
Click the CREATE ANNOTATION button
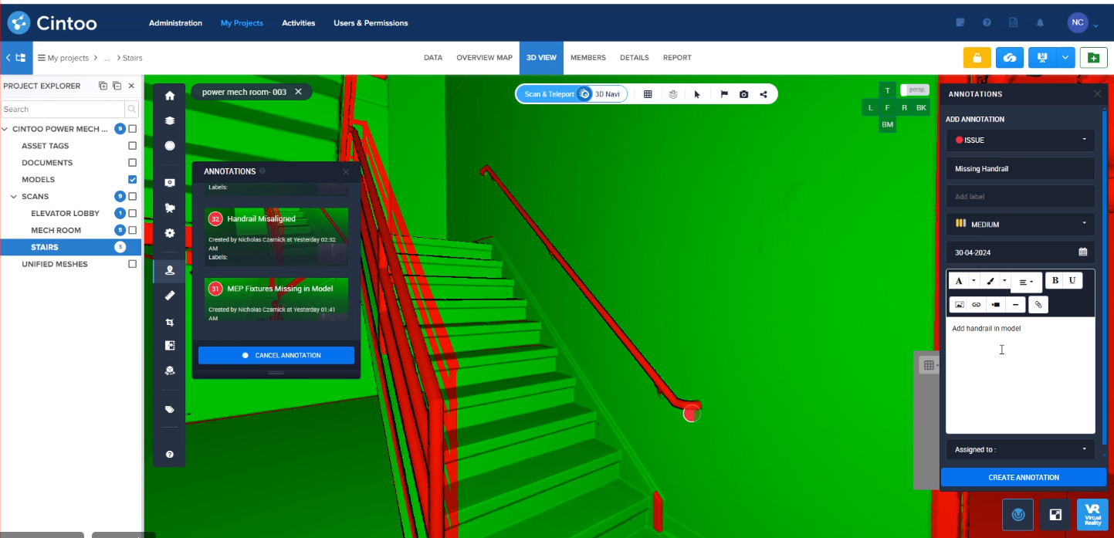tap(1022, 477)
